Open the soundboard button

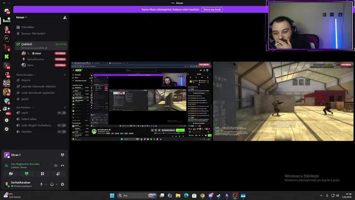(x=58, y=174)
